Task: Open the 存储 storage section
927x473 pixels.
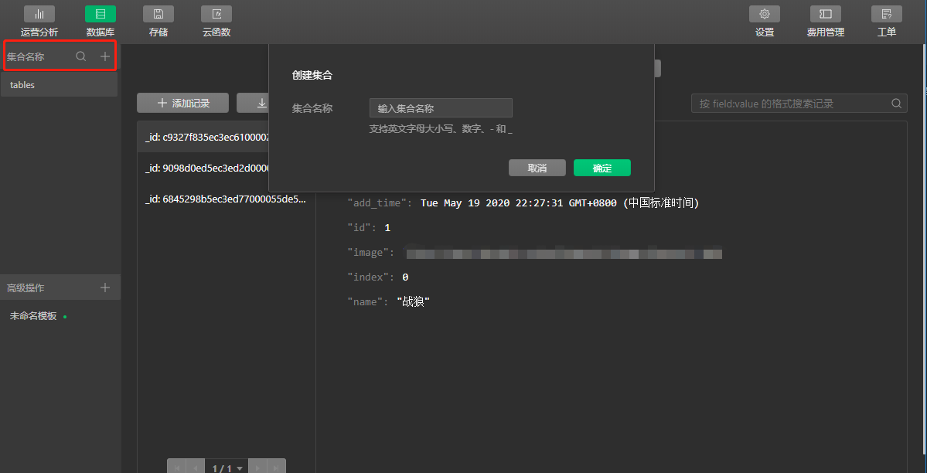Action: point(158,22)
